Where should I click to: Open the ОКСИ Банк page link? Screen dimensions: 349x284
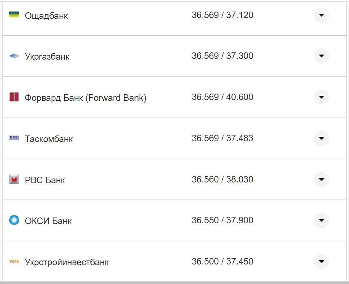(x=47, y=221)
